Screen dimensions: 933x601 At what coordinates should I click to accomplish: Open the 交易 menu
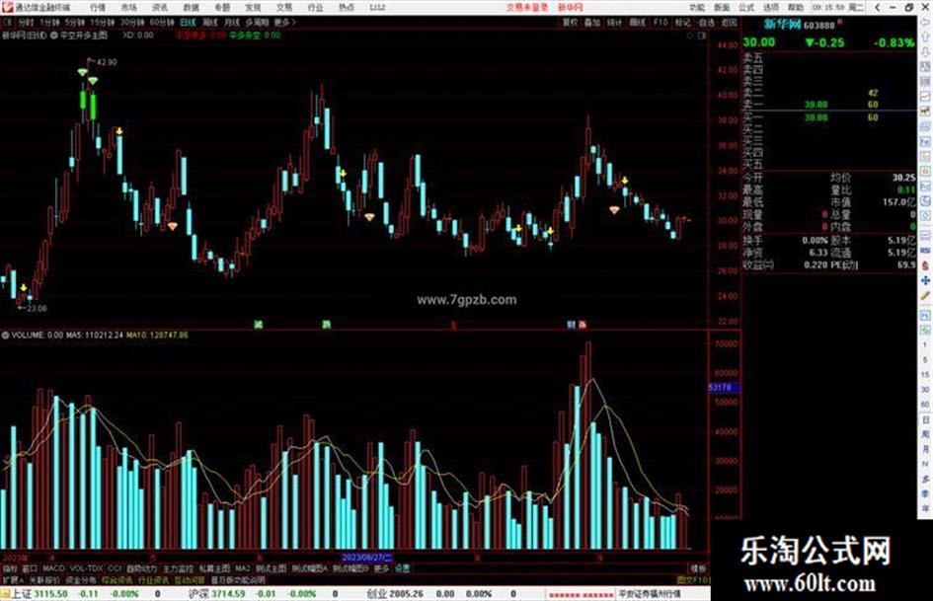pyautogui.click(x=284, y=7)
